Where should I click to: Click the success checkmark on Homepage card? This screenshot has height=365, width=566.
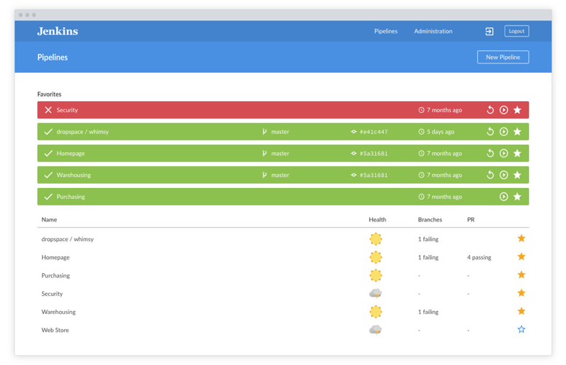point(48,153)
